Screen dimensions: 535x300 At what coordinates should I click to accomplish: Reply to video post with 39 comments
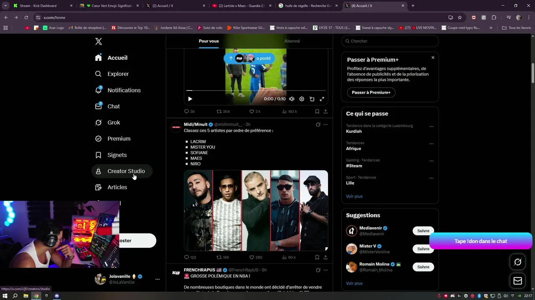189,111
